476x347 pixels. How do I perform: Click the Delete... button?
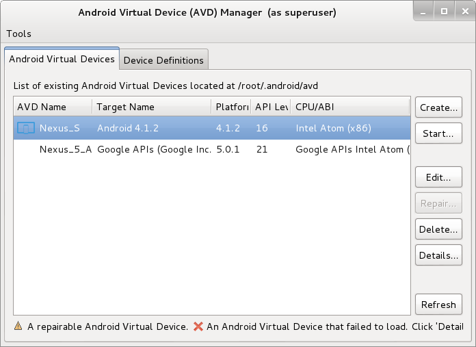438,229
